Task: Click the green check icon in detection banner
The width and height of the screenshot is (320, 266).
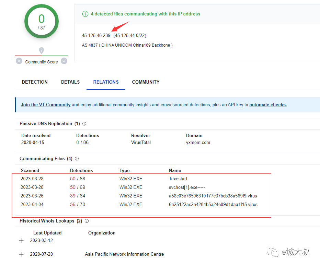Action: (x=85, y=14)
